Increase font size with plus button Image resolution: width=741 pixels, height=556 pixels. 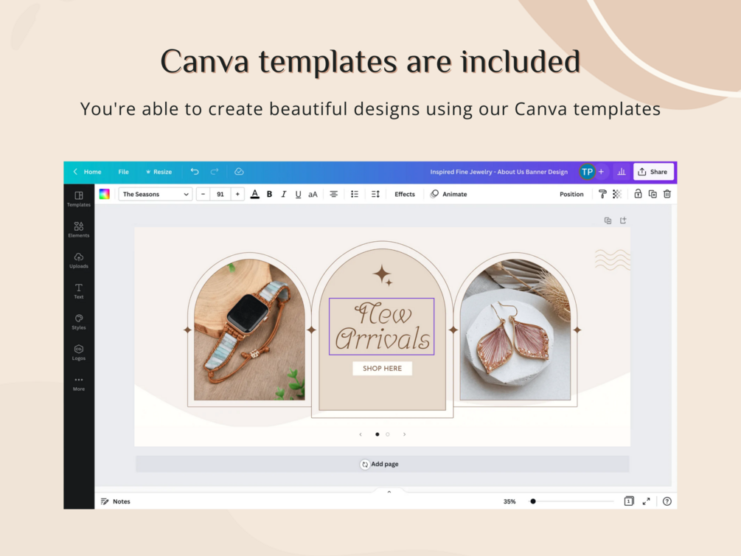[x=237, y=194]
